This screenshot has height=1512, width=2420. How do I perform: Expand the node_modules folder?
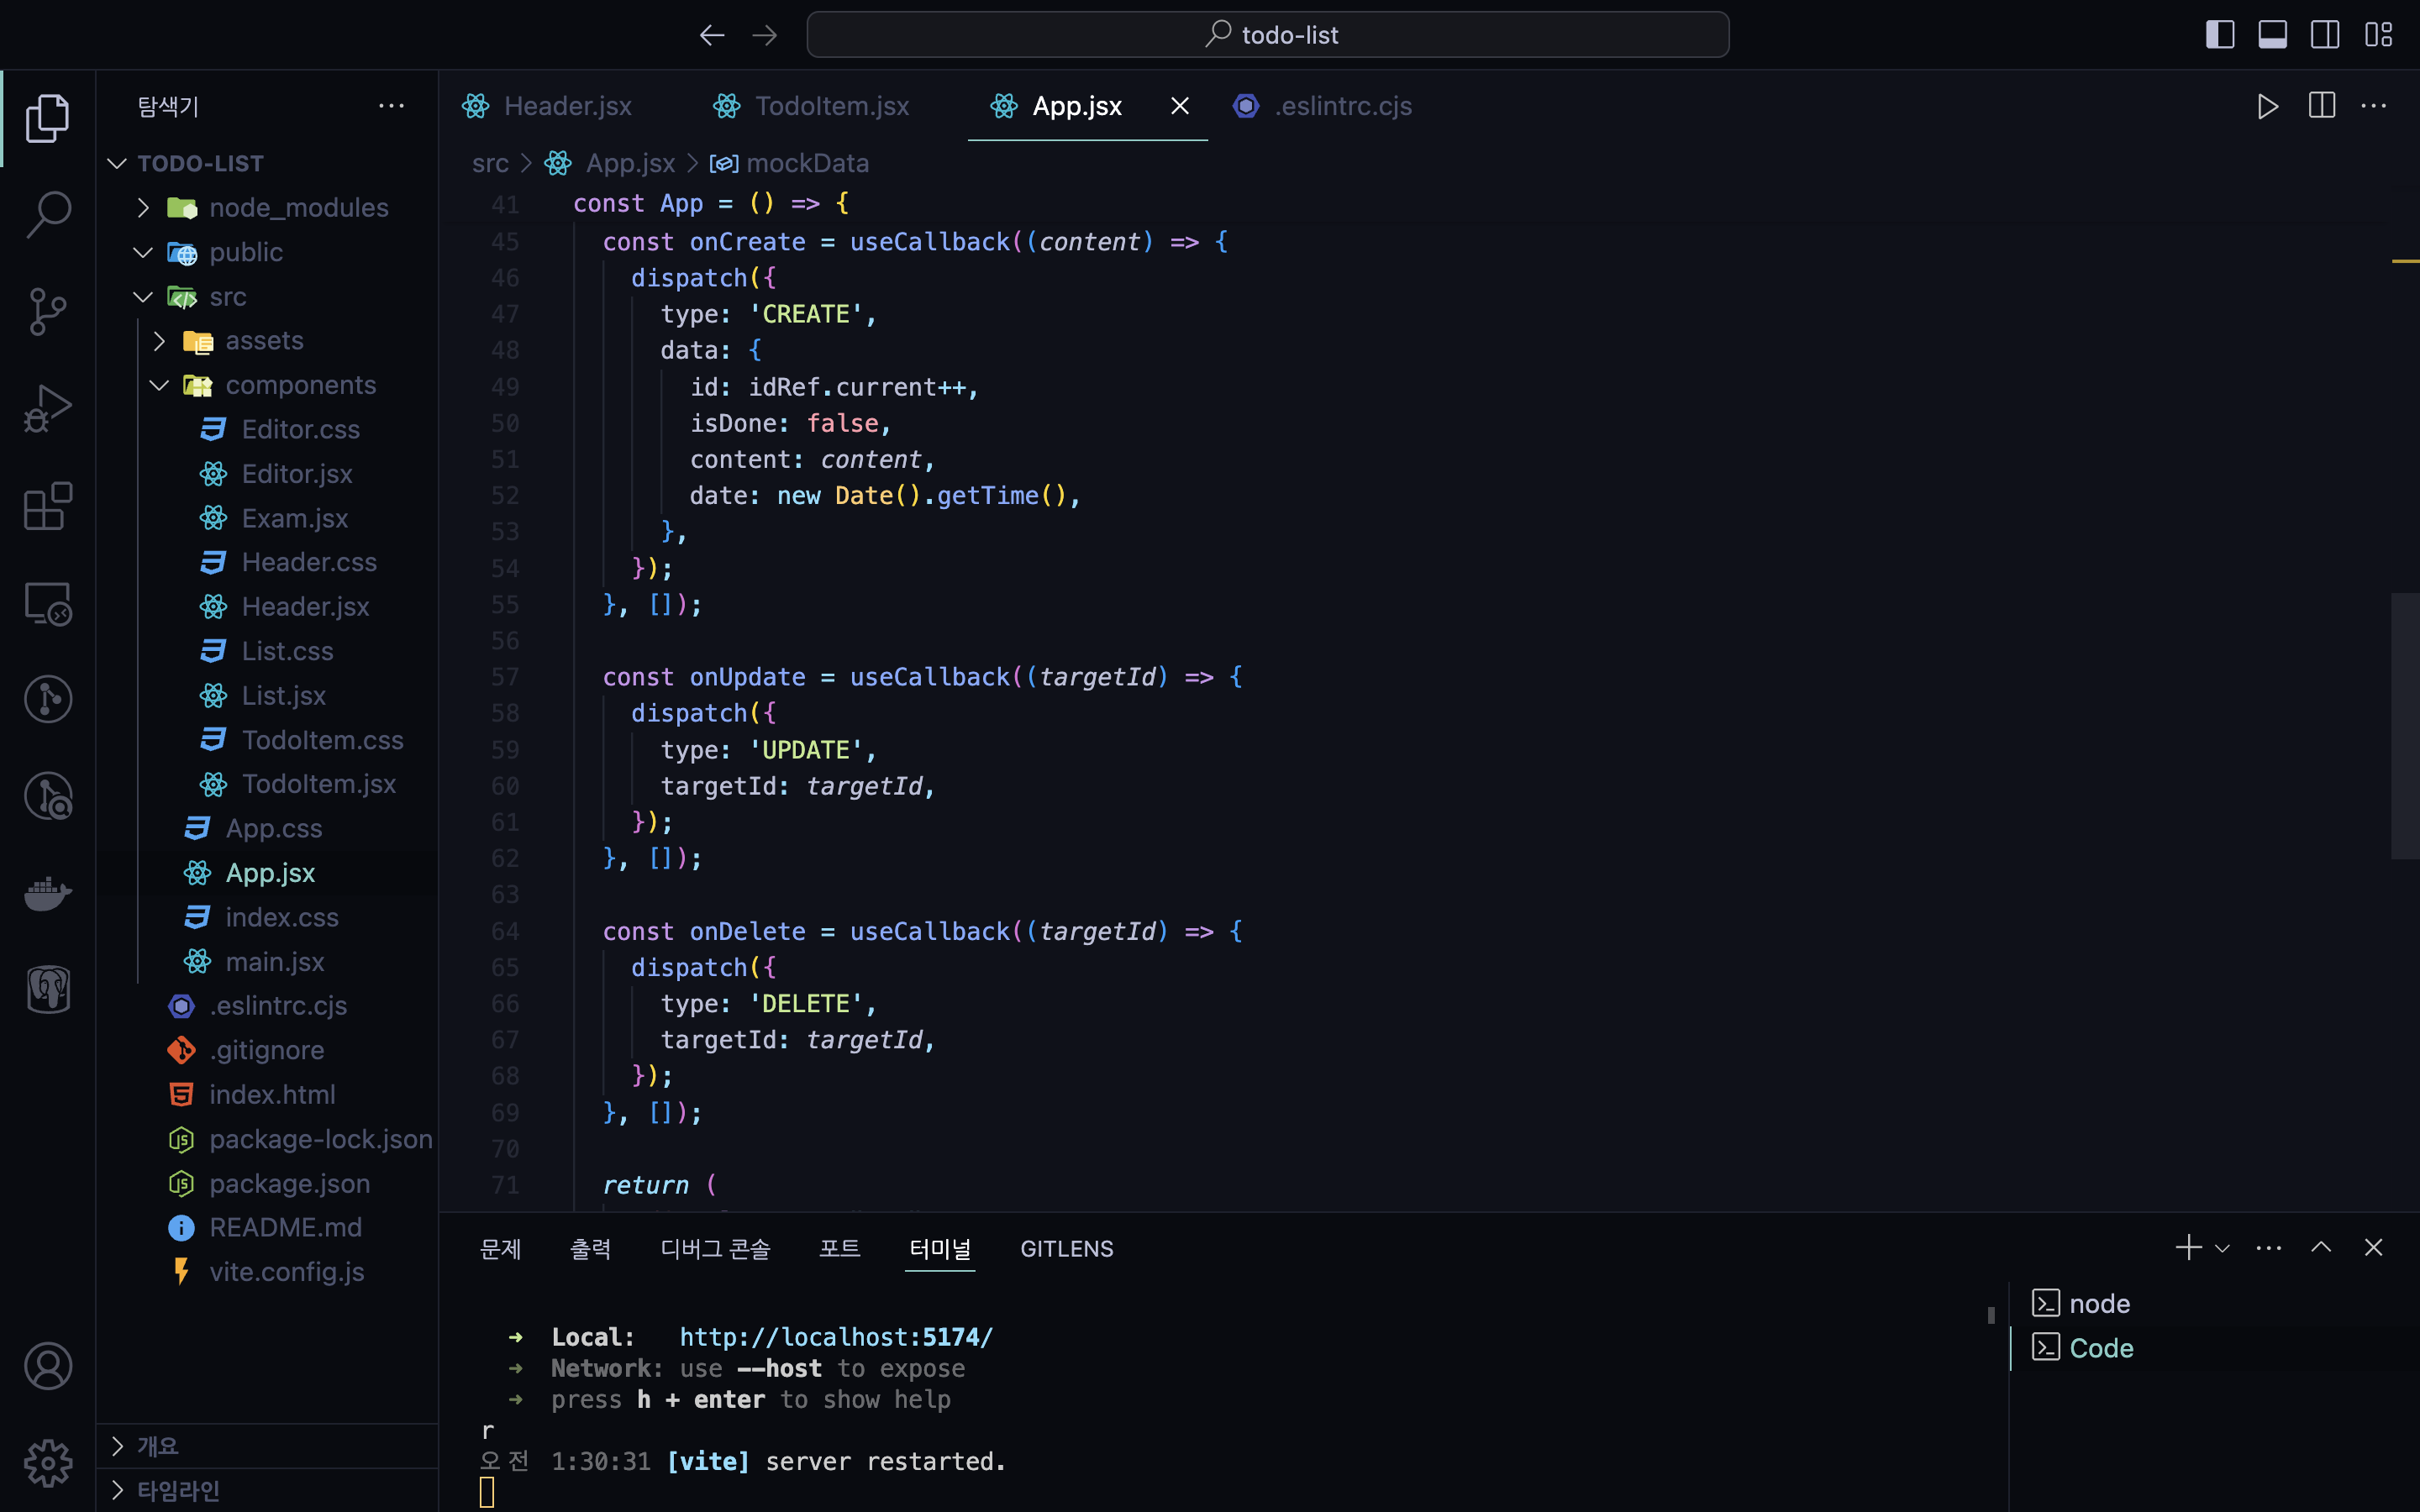click(x=298, y=208)
